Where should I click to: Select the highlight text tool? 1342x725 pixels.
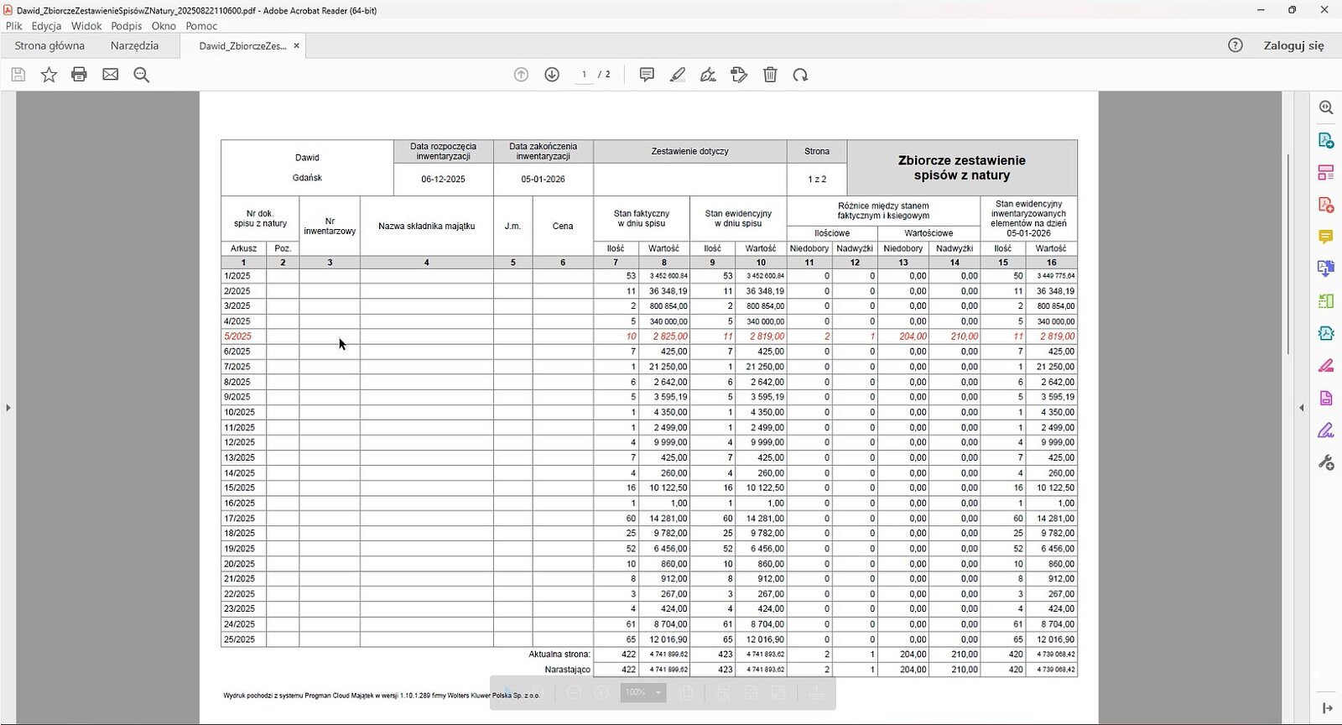[x=678, y=75]
